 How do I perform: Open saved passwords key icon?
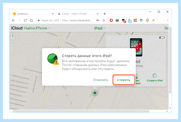(98, 20)
